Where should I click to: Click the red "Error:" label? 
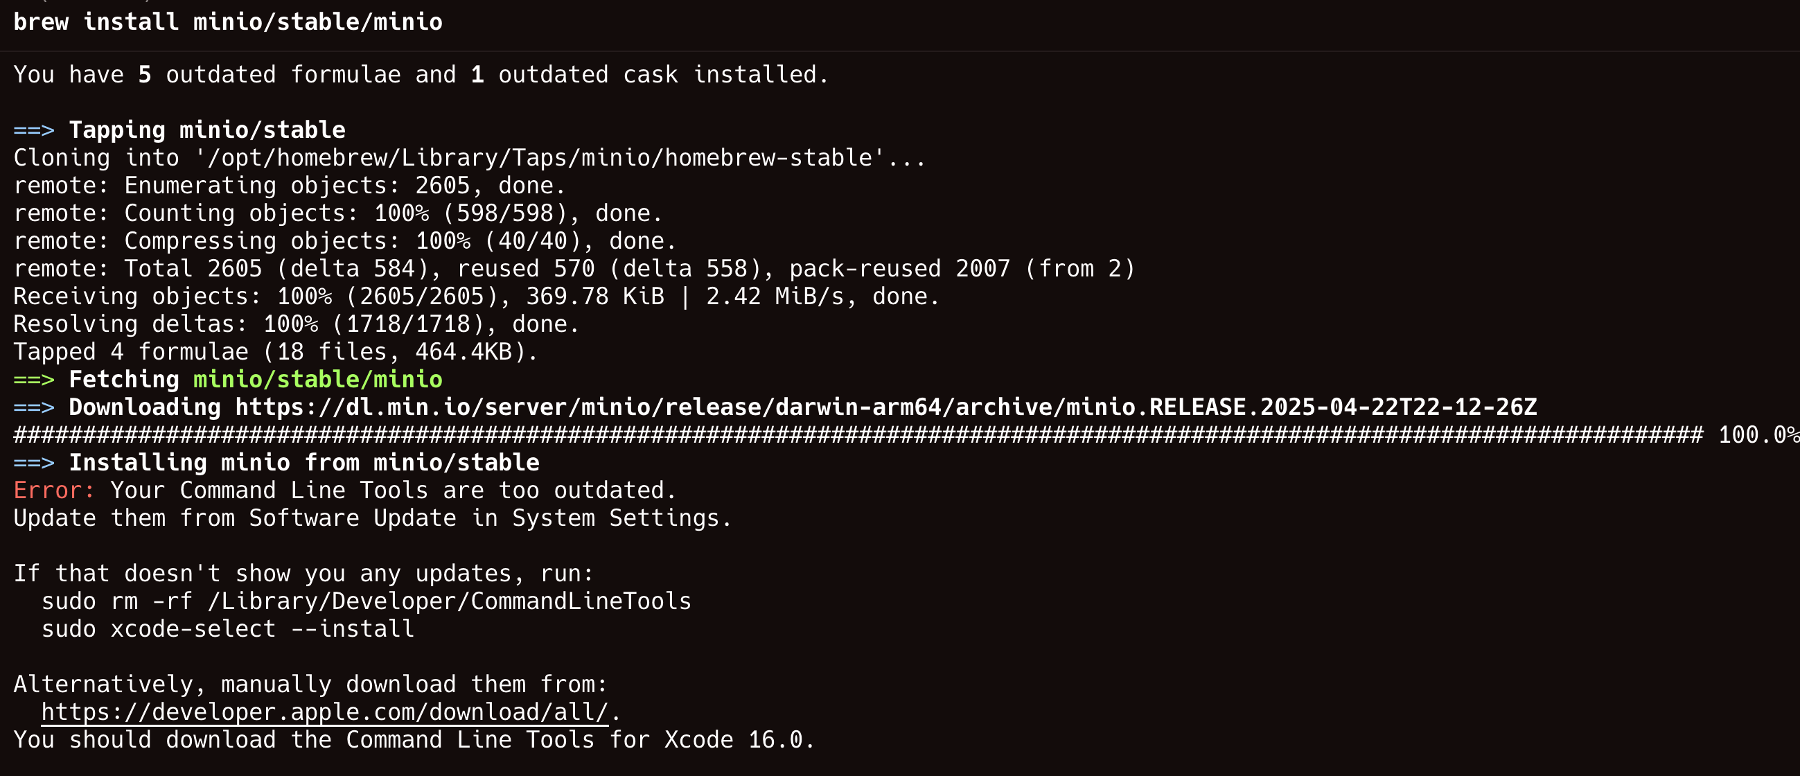[x=54, y=491]
